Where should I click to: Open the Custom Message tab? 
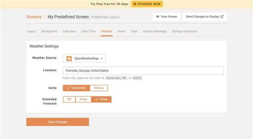click(x=155, y=31)
